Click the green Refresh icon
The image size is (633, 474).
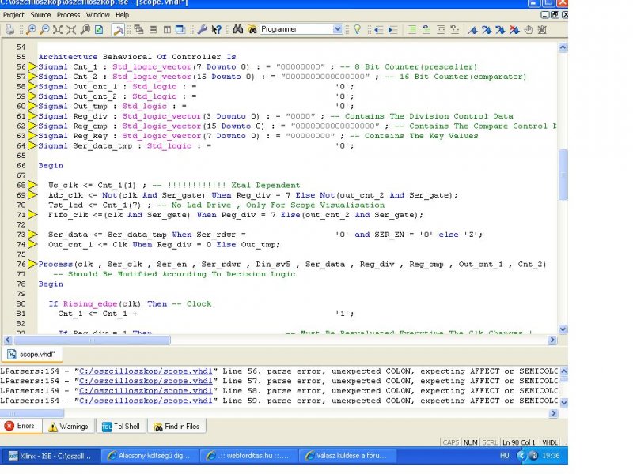pyautogui.click(x=99, y=29)
